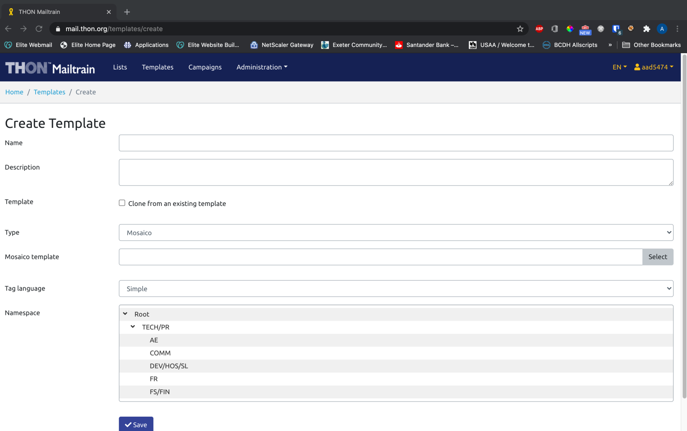Screen dimensions: 687x431
Task: Click the Home breadcrumb link
Action: pyautogui.click(x=14, y=92)
